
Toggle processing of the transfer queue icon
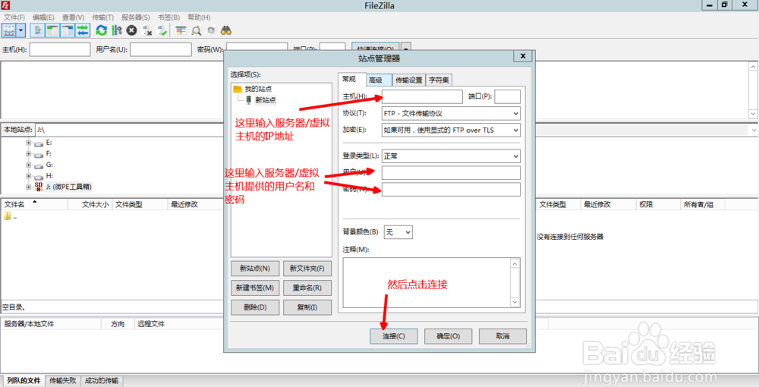pos(117,30)
